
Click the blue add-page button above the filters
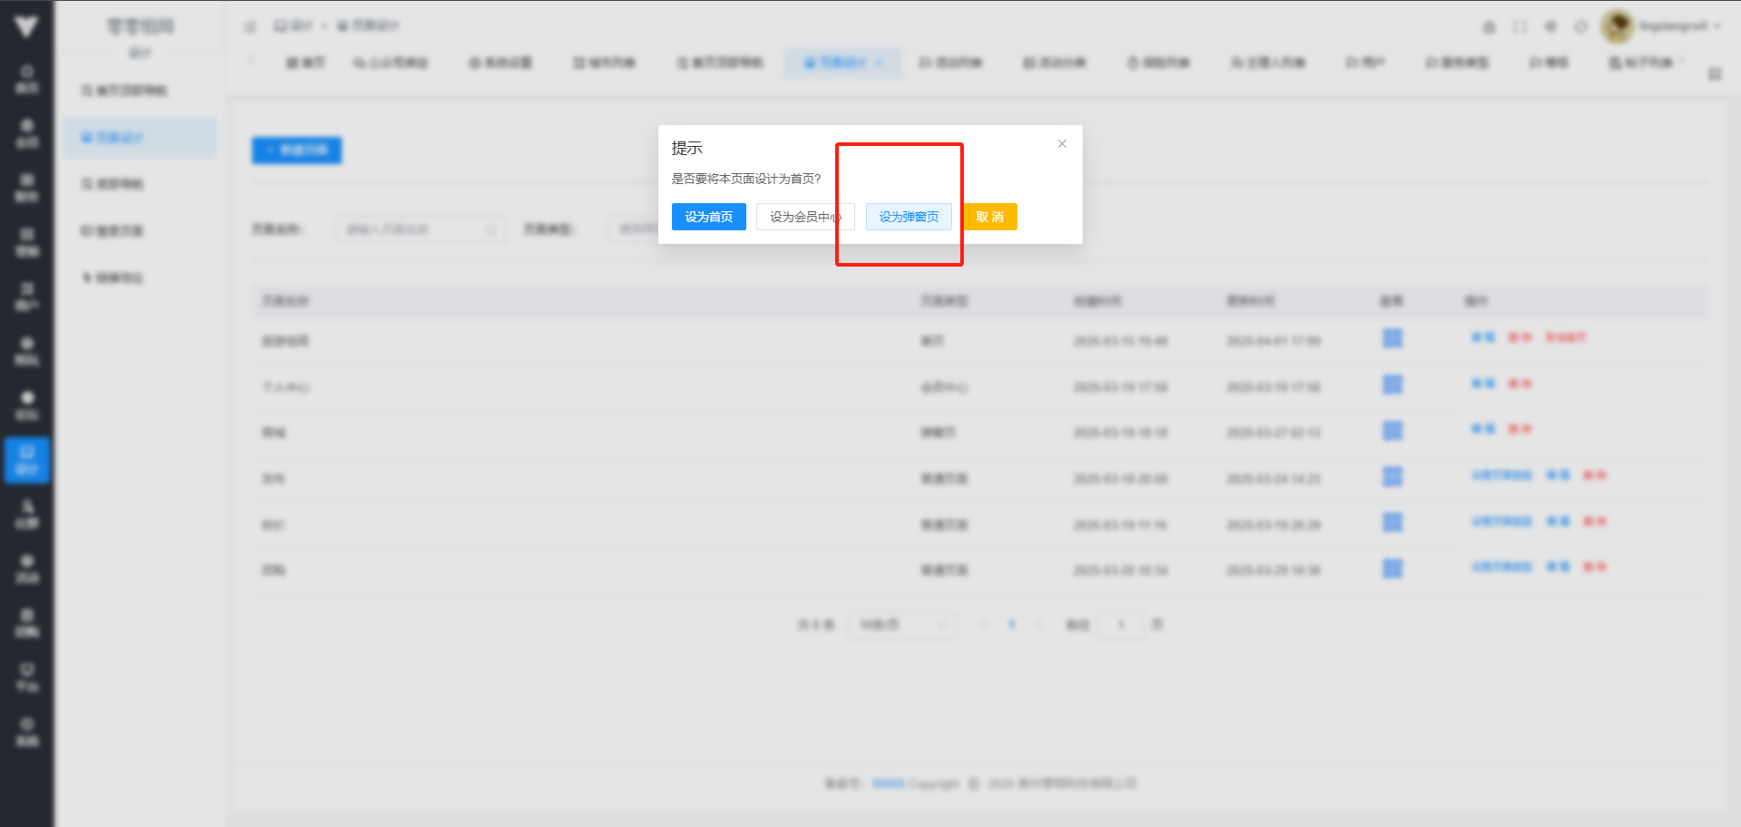click(x=297, y=150)
